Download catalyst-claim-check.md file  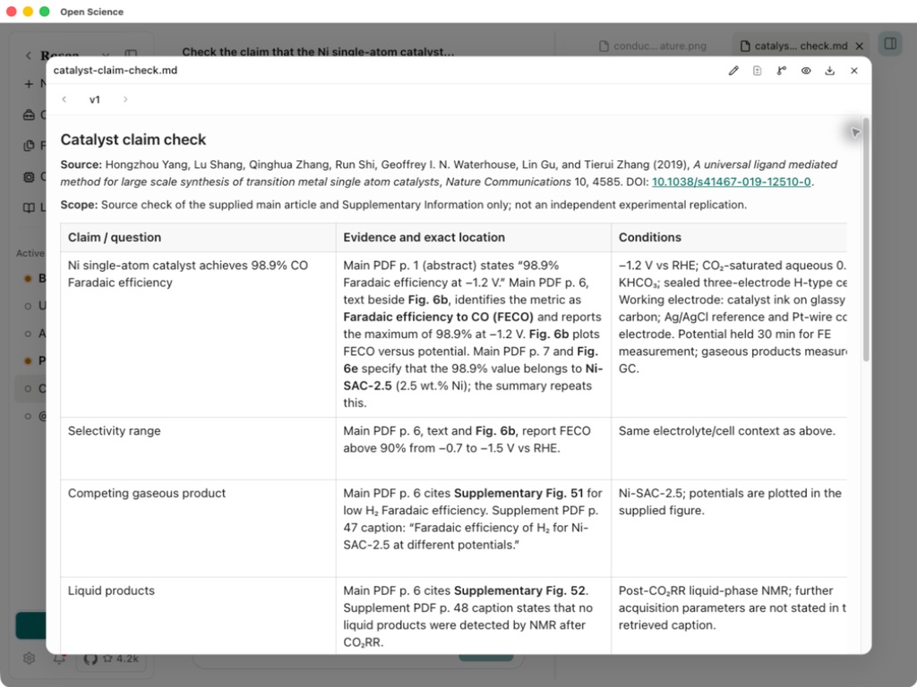click(x=830, y=71)
